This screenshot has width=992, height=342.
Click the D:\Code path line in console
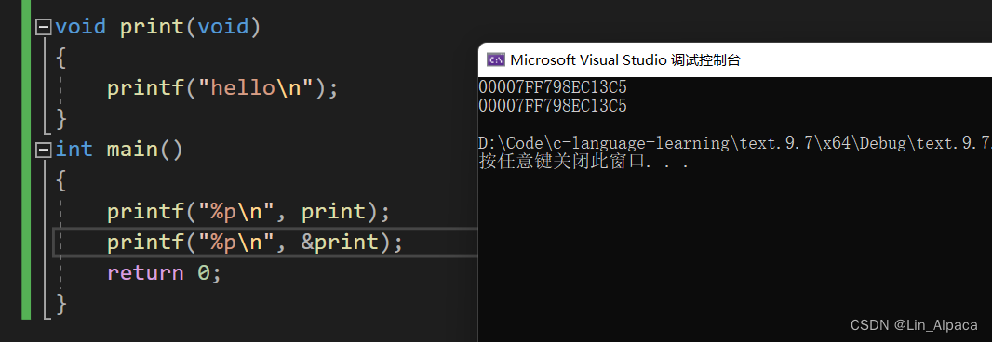tap(735, 143)
